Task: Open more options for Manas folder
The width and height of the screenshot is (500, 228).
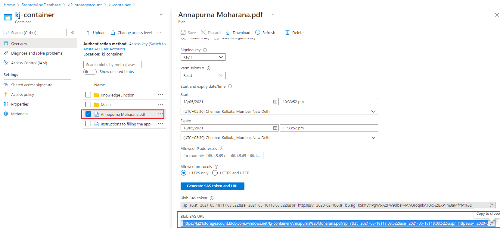Action: click(x=161, y=104)
